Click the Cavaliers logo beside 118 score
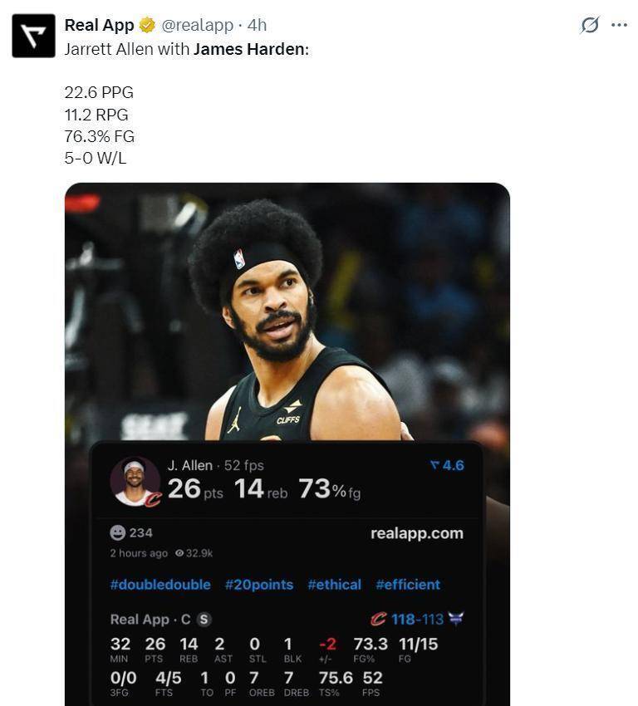This screenshot has height=706, width=638. [x=379, y=620]
